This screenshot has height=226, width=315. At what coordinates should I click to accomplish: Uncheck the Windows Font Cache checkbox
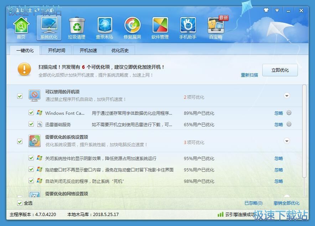coord(31,113)
